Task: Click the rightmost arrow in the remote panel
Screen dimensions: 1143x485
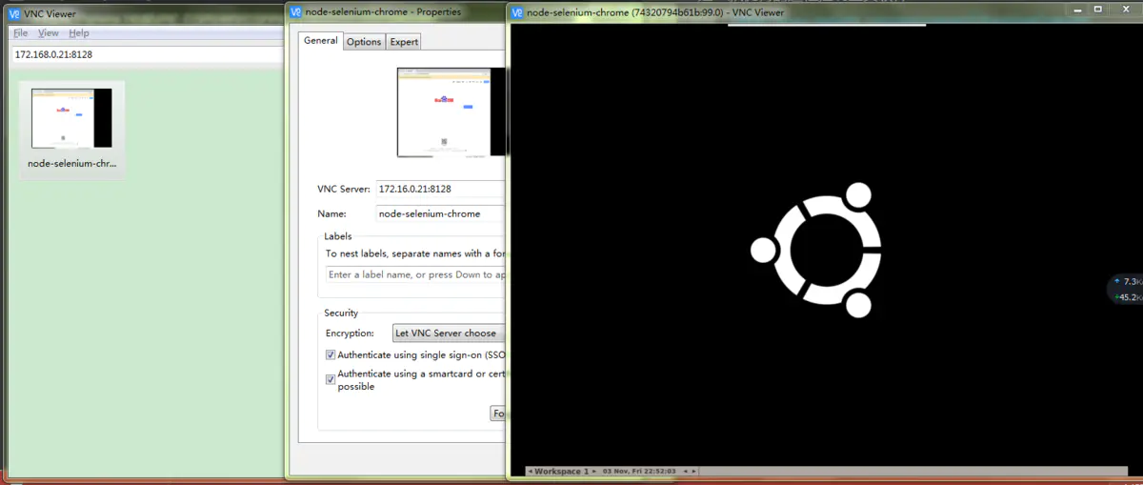Action: (x=693, y=472)
